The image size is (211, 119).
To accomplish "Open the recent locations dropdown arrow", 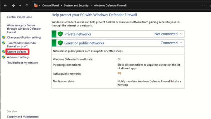I will tap(20, 5).
